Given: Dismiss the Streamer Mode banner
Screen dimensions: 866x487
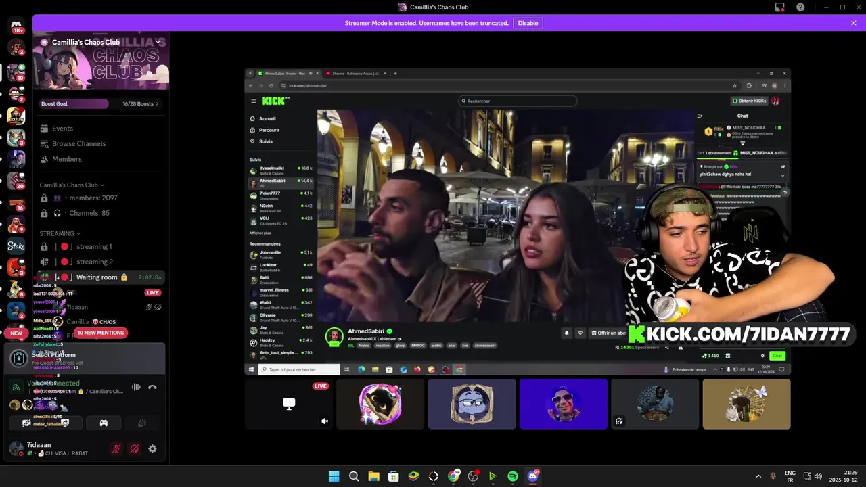Looking at the screenshot, I should (854, 23).
